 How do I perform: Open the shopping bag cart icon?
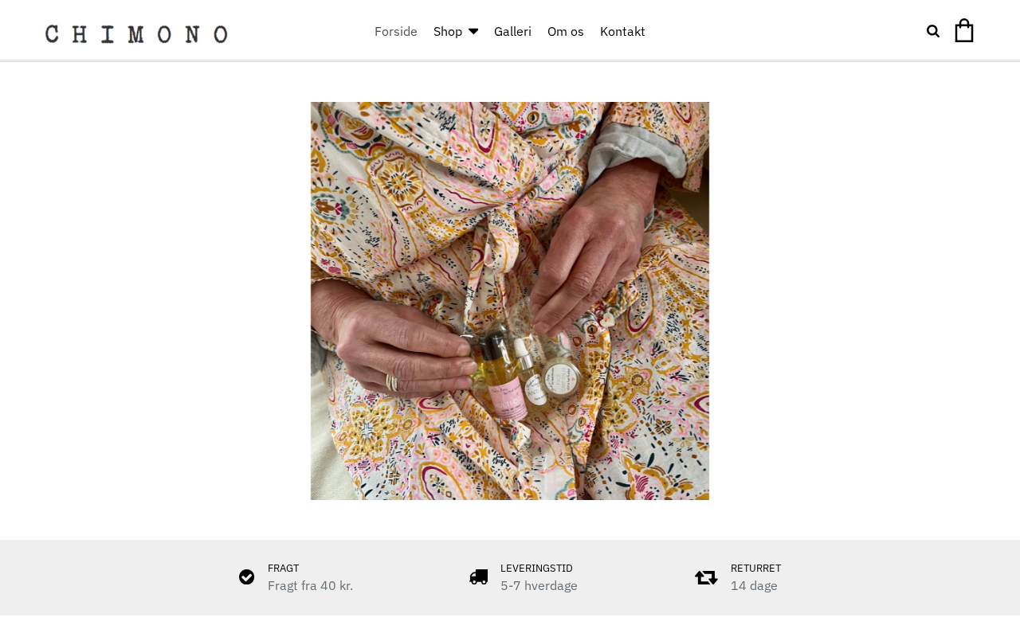pos(964,30)
